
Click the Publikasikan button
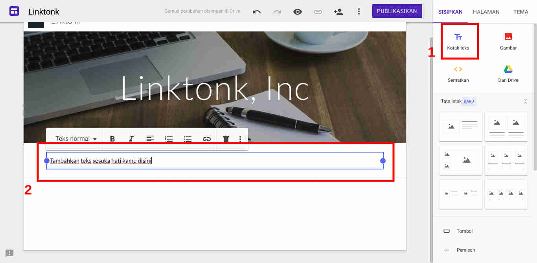pos(397,11)
